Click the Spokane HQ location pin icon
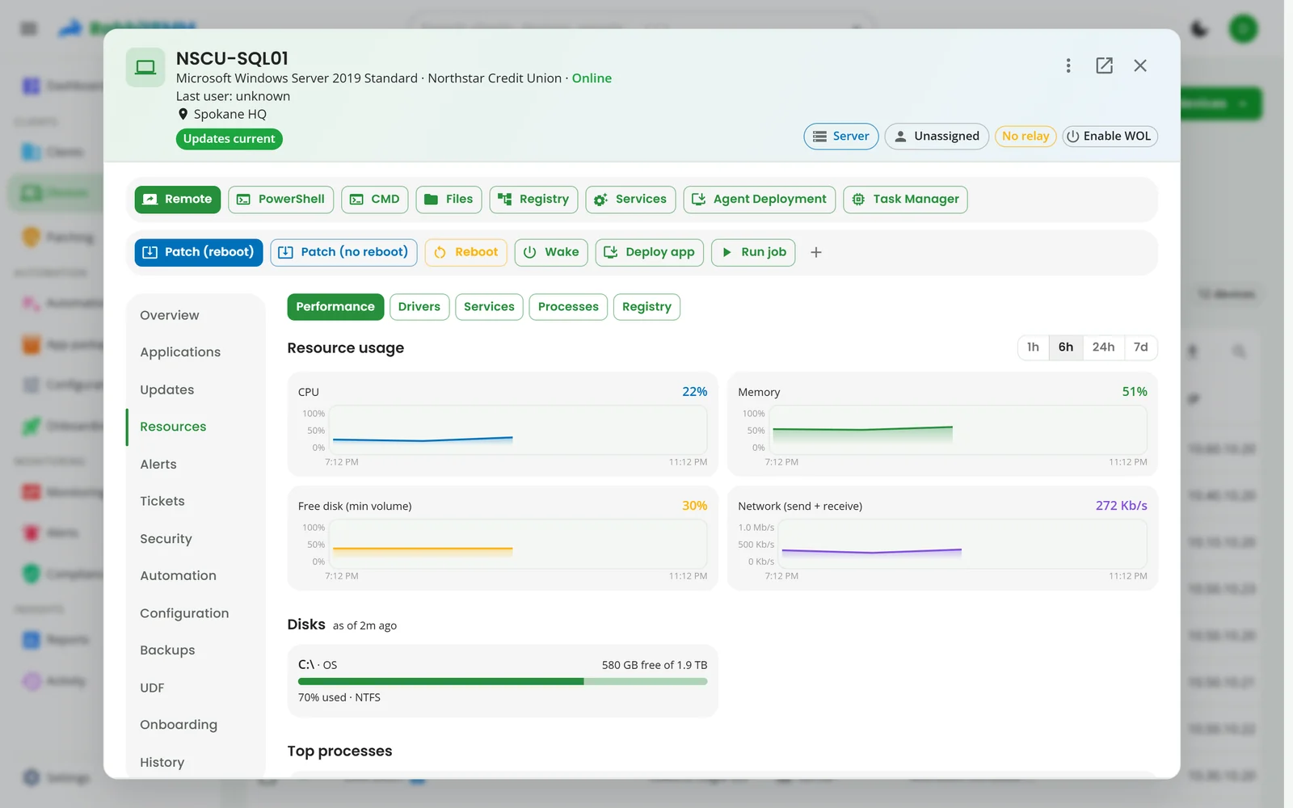The image size is (1293, 808). (x=183, y=114)
